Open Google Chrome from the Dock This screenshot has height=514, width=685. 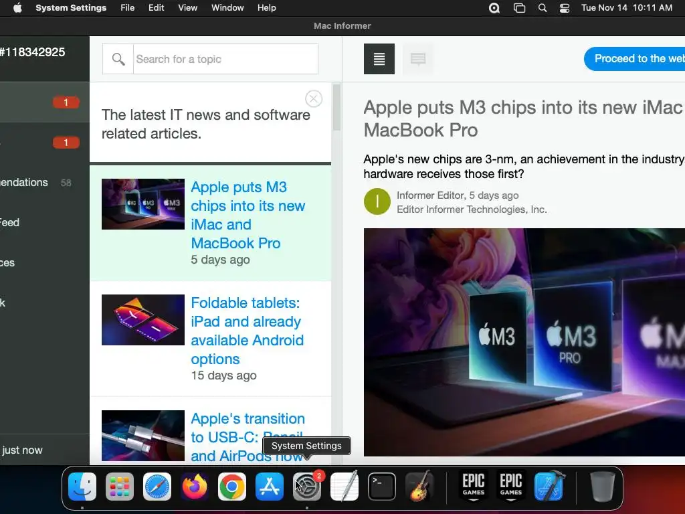(232, 487)
